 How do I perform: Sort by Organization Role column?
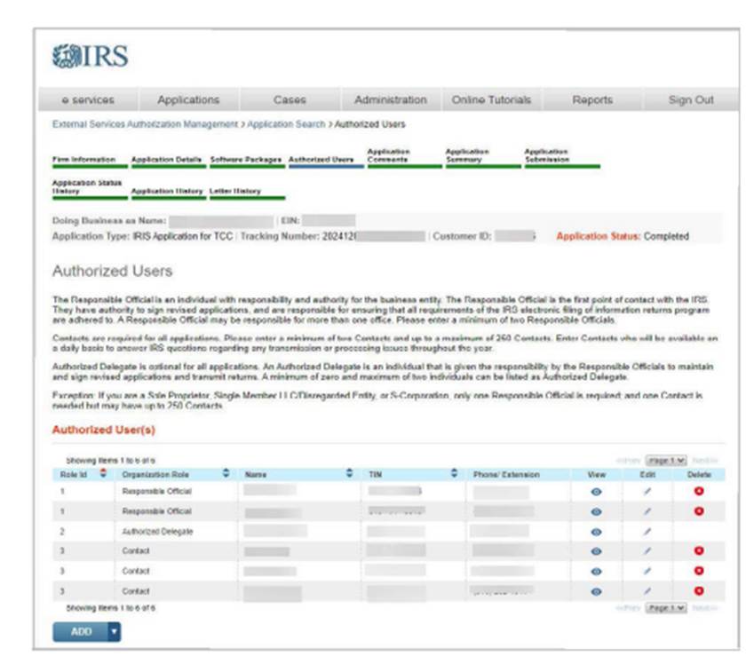tap(226, 474)
